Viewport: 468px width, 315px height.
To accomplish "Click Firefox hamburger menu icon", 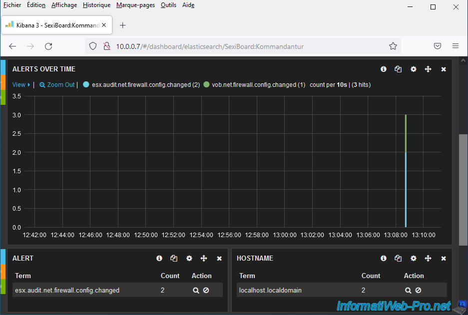I will point(455,46).
